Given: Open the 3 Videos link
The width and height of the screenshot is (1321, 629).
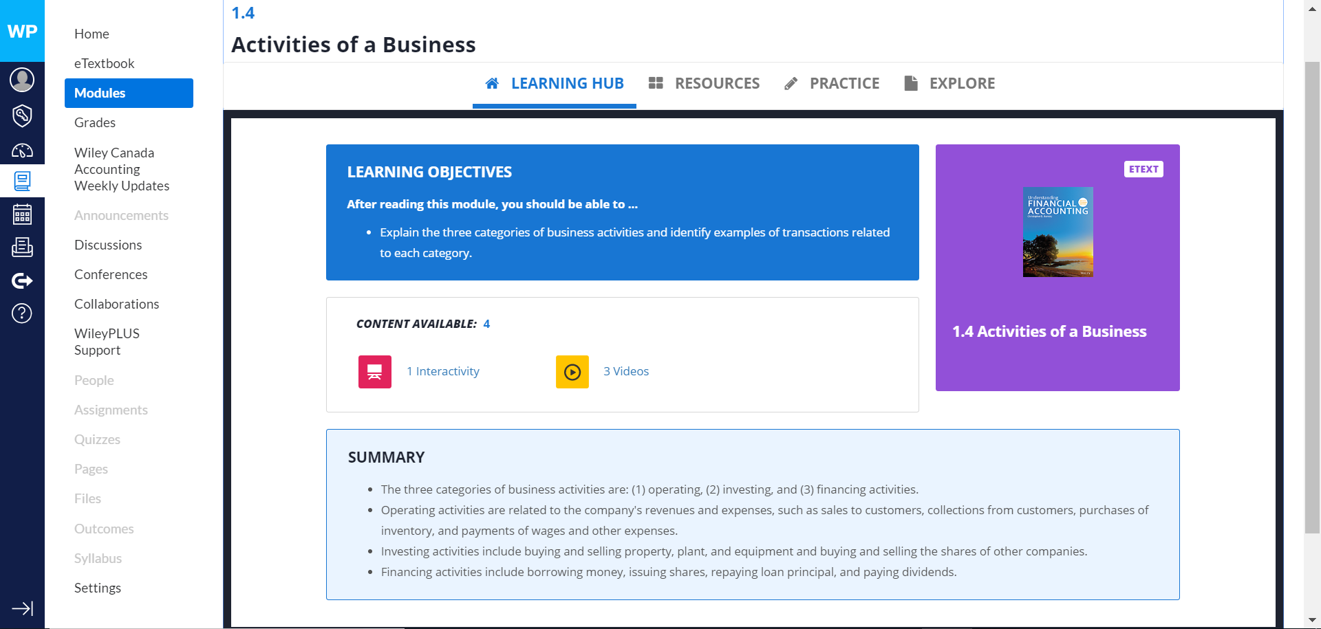Looking at the screenshot, I should click(x=626, y=371).
